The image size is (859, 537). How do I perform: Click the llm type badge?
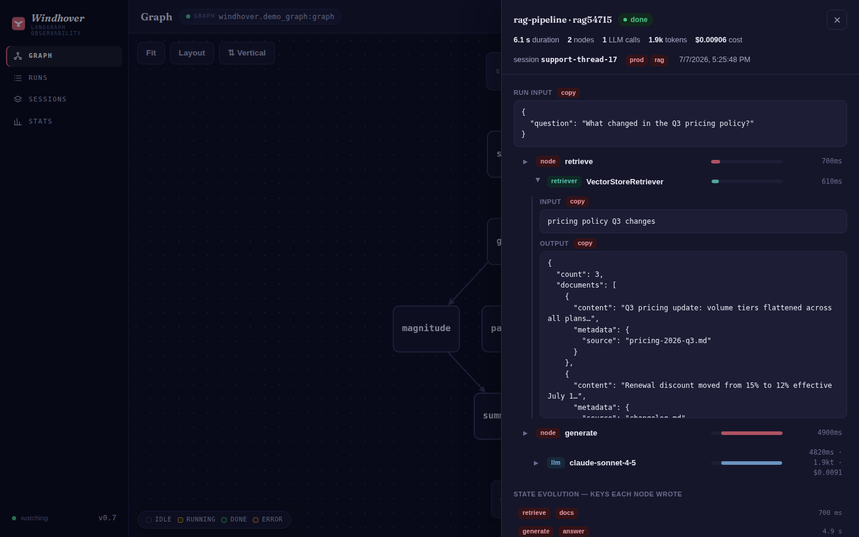pyautogui.click(x=556, y=463)
